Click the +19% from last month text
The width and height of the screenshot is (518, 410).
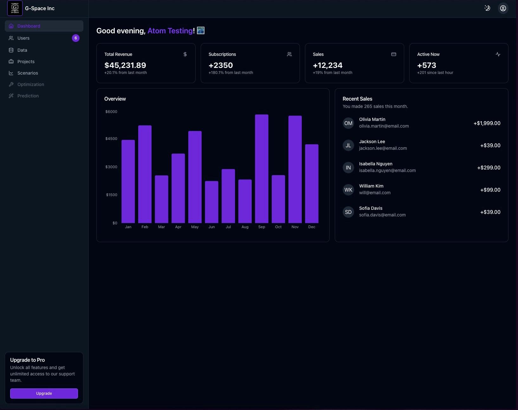pyautogui.click(x=333, y=73)
